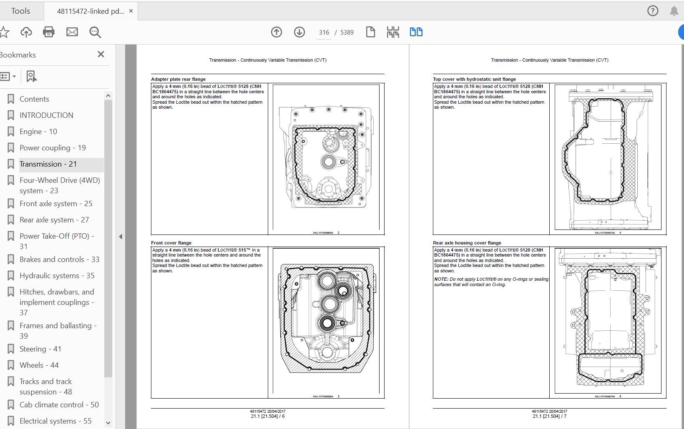684x429 pixels.
Task: Open the INTRODUCTION bookmark
Action: [46, 115]
